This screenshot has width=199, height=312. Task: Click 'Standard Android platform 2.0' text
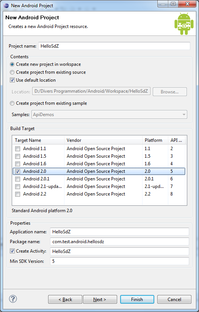point(42,211)
